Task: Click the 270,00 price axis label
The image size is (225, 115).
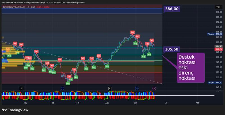Action: pos(219,72)
